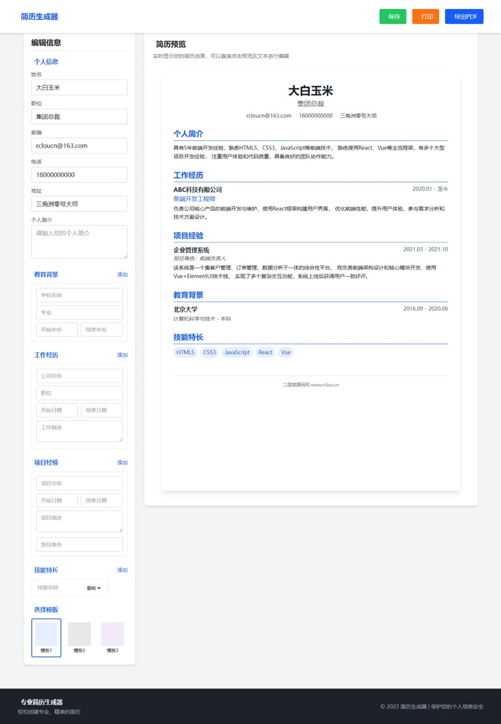This screenshot has width=501, height=724.
Task: Click the JavaScript skill tag in preview
Action: click(237, 353)
